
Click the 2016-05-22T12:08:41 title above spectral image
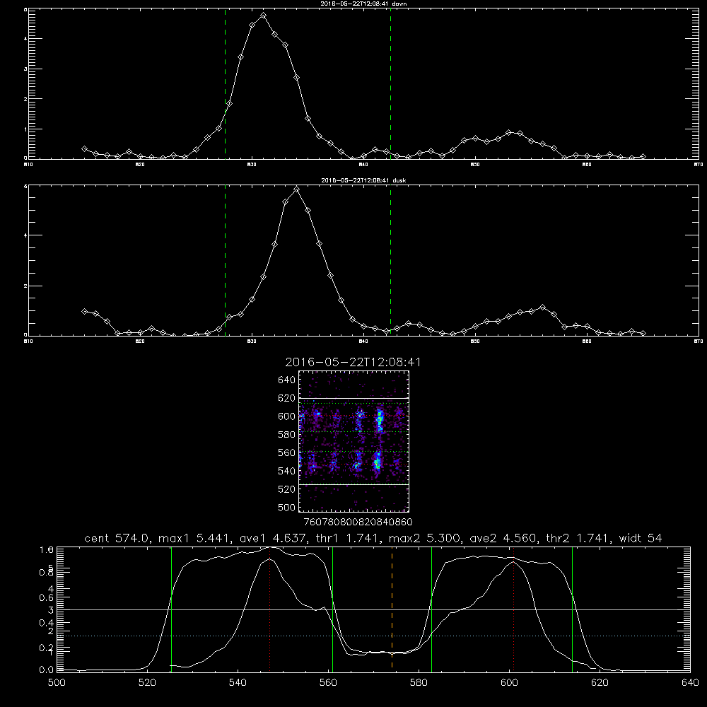tap(353, 362)
